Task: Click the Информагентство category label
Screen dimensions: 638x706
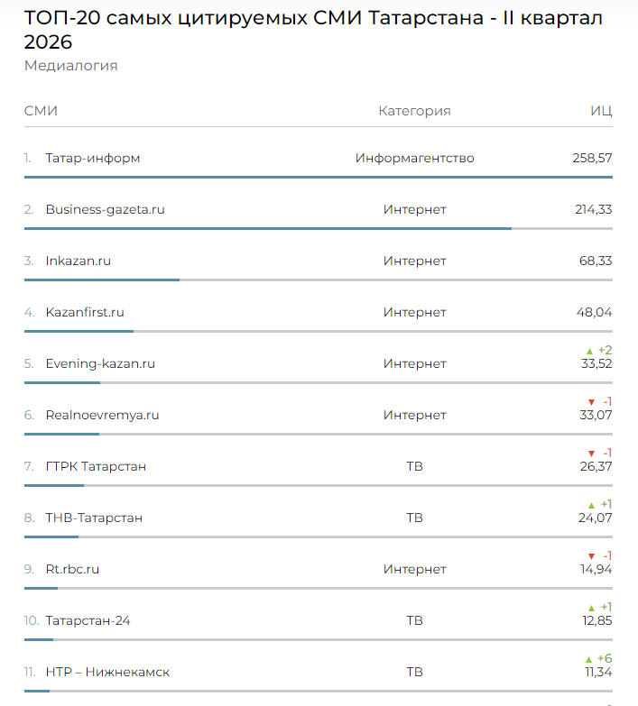Action: point(414,158)
